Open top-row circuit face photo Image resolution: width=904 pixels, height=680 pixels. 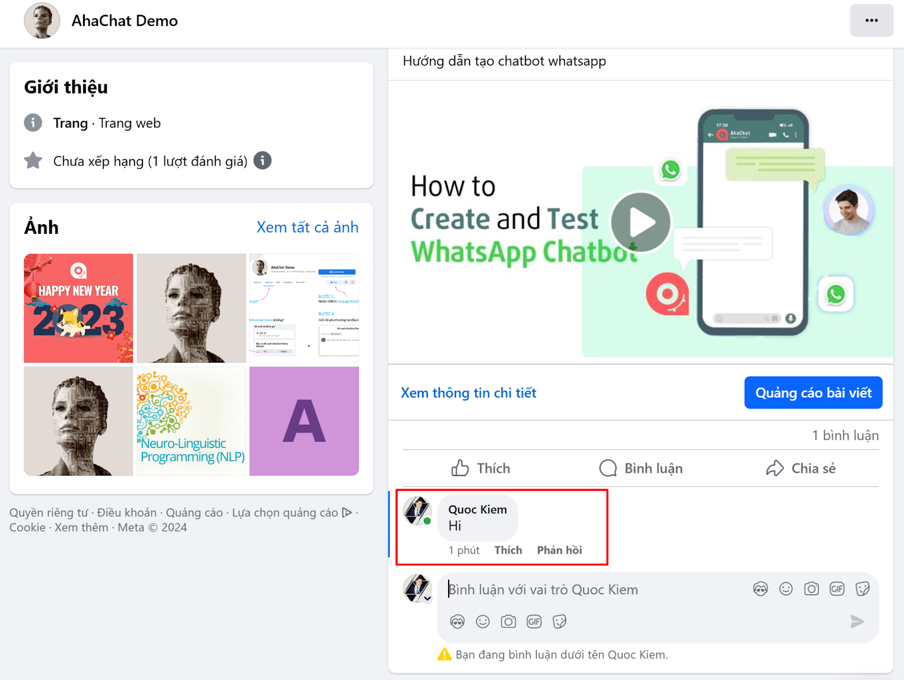pos(192,308)
